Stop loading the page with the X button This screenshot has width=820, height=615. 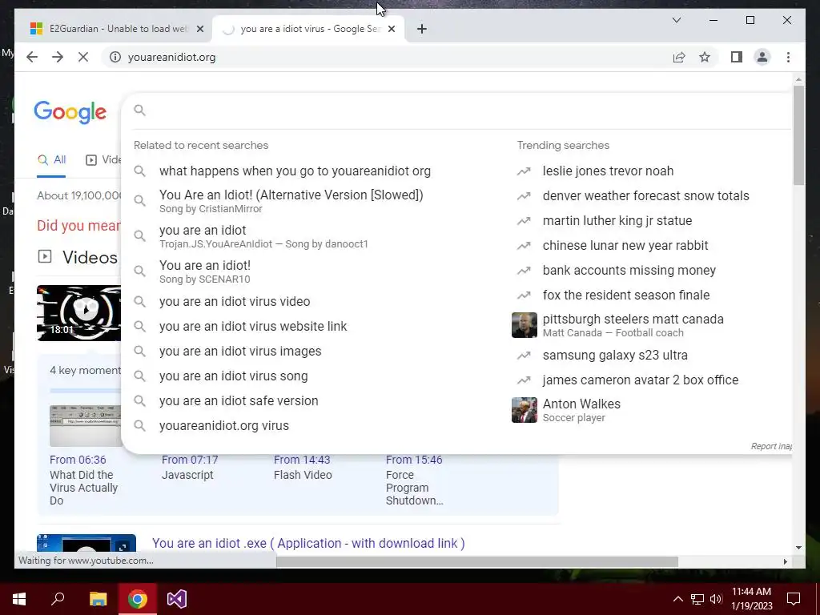coord(83,57)
